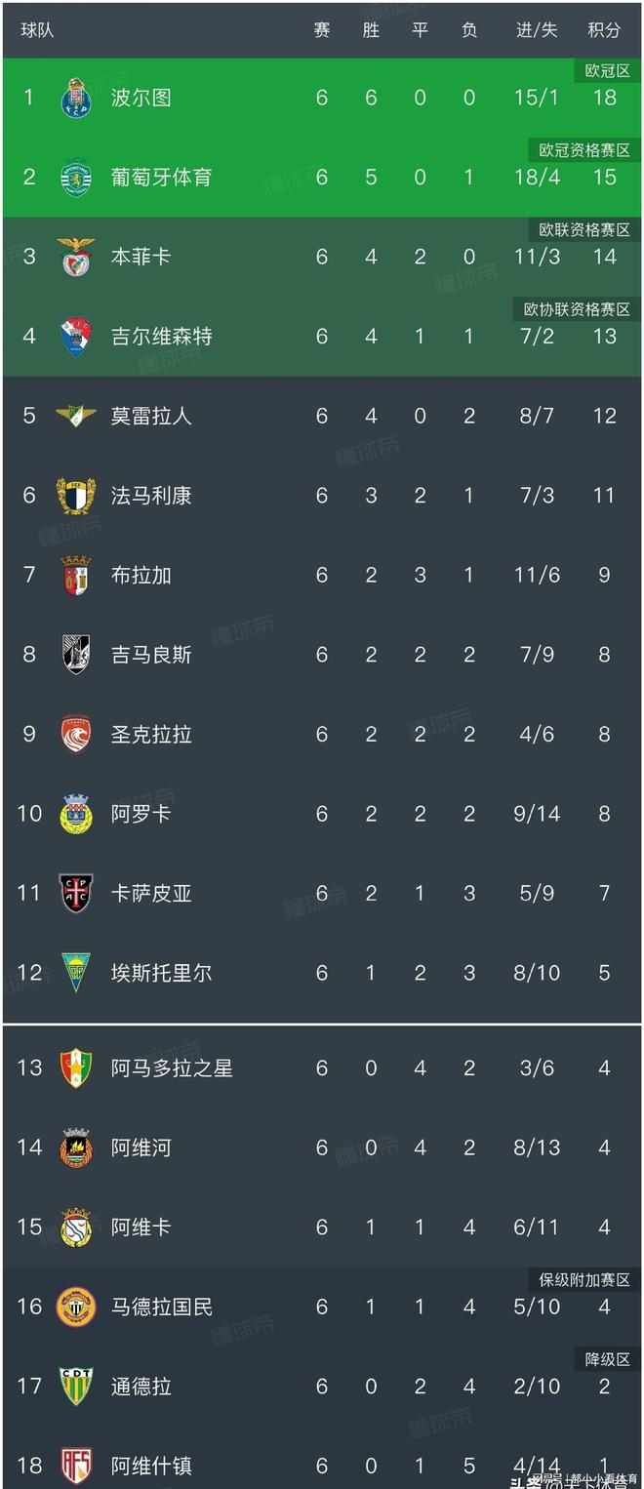This screenshot has width=644, height=1489.
Task: Click the 葡萄牙体育 club crest icon
Action: [x=76, y=178]
